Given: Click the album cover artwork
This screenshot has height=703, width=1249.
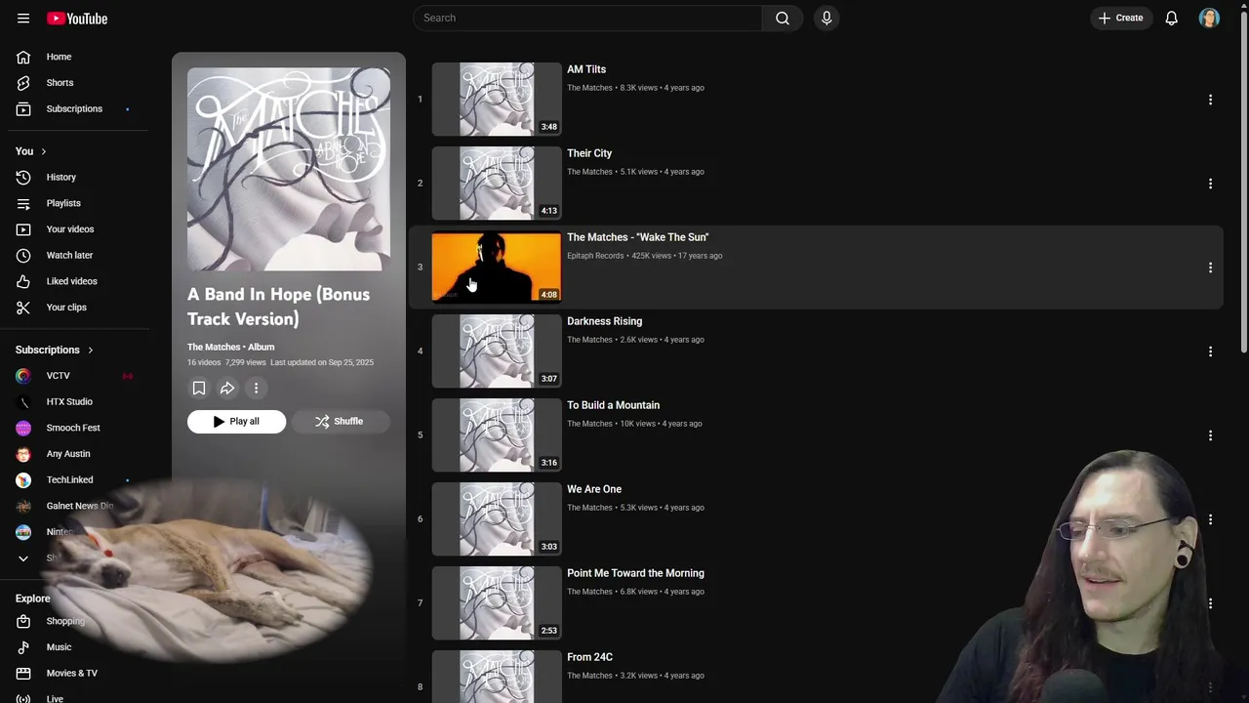Looking at the screenshot, I should [x=289, y=169].
